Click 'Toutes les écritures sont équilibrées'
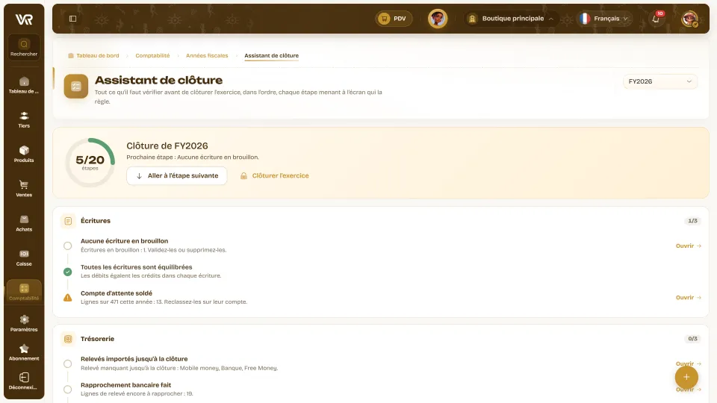This screenshot has height=403, width=717. (x=136, y=267)
